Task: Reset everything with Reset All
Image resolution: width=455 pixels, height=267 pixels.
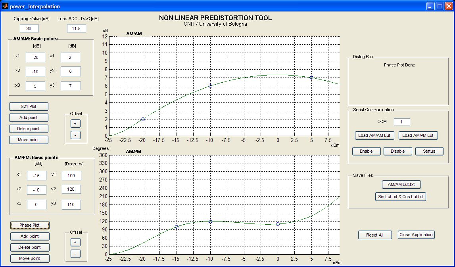Action: point(374,235)
